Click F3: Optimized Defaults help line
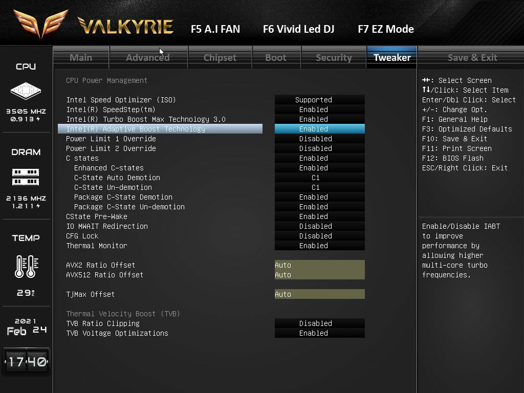This screenshot has width=524, height=393. pyautogui.click(x=467, y=129)
